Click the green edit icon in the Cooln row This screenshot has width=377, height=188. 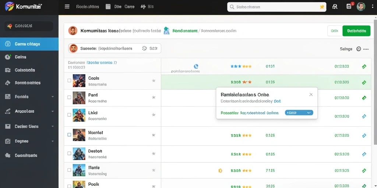pyautogui.click(x=364, y=83)
